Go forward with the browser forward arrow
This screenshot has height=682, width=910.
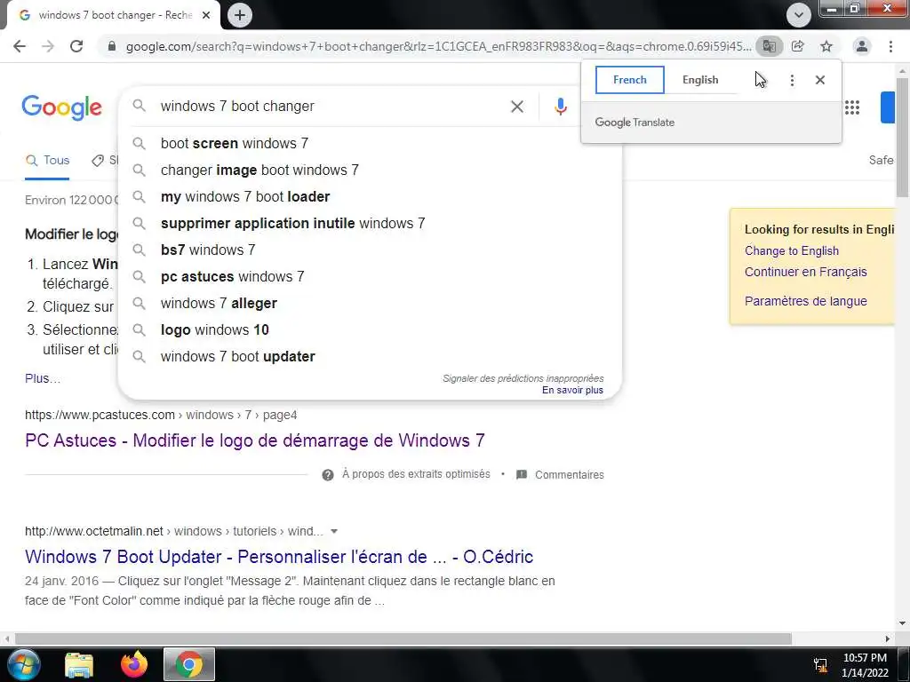(x=48, y=46)
